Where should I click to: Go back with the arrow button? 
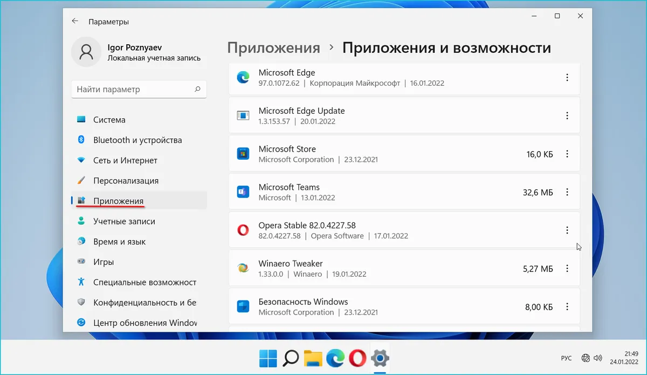tap(75, 22)
